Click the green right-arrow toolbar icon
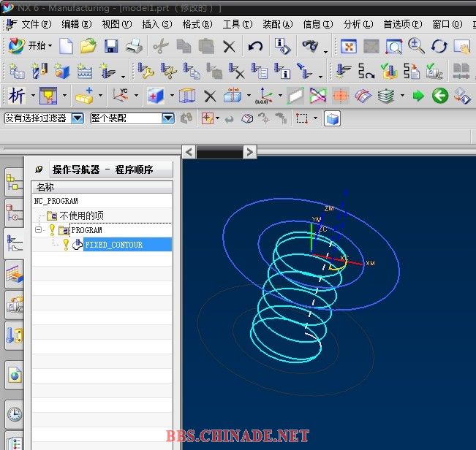The width and height of the screenshot is (476, 450). (418, 96)
